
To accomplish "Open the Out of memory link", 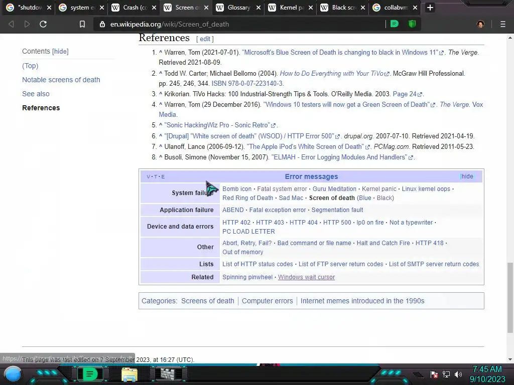I will coord(242,252).
